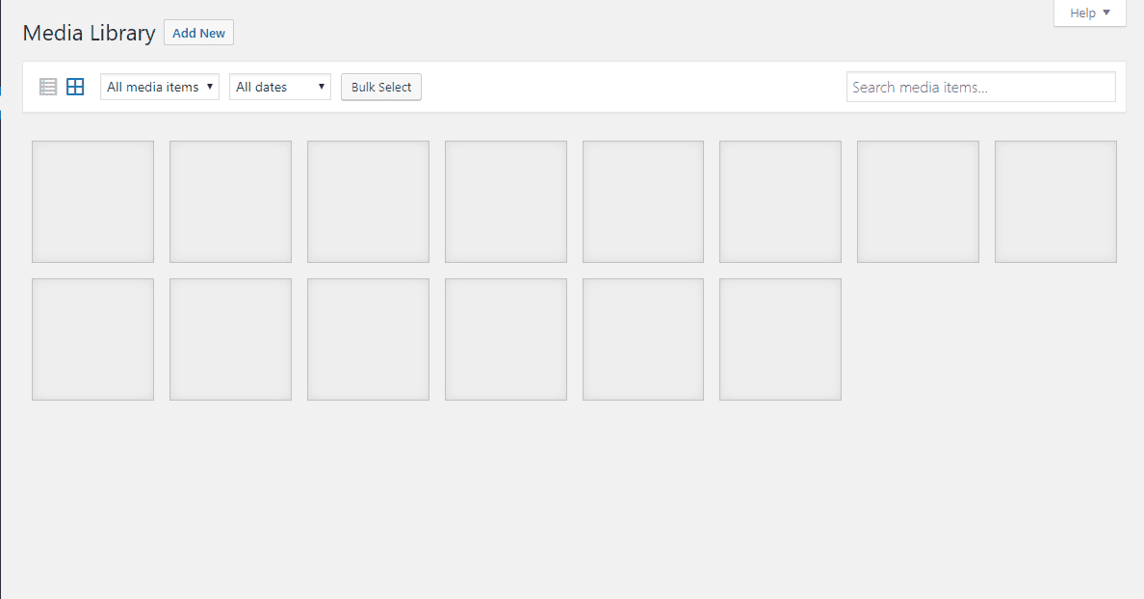1144x599 pixels.
Task: Open the fifth thumbnail in the top row
Action: click(x=642, y=201)
